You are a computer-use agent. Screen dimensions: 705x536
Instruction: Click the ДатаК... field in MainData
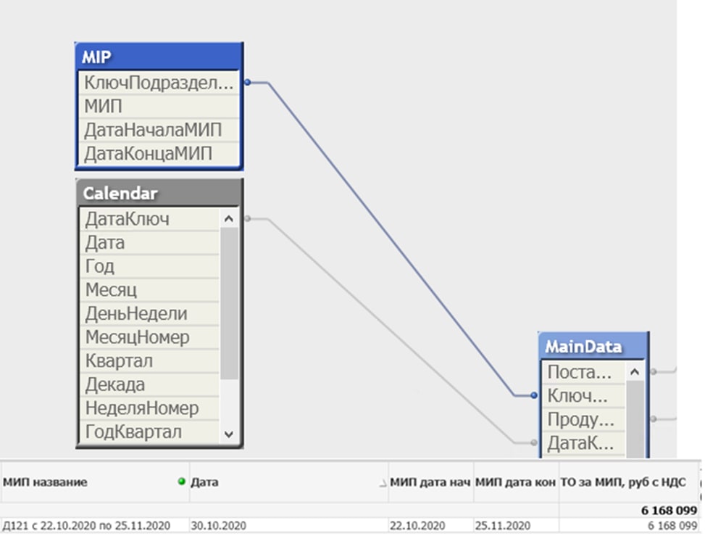click(x=583, y=443)
